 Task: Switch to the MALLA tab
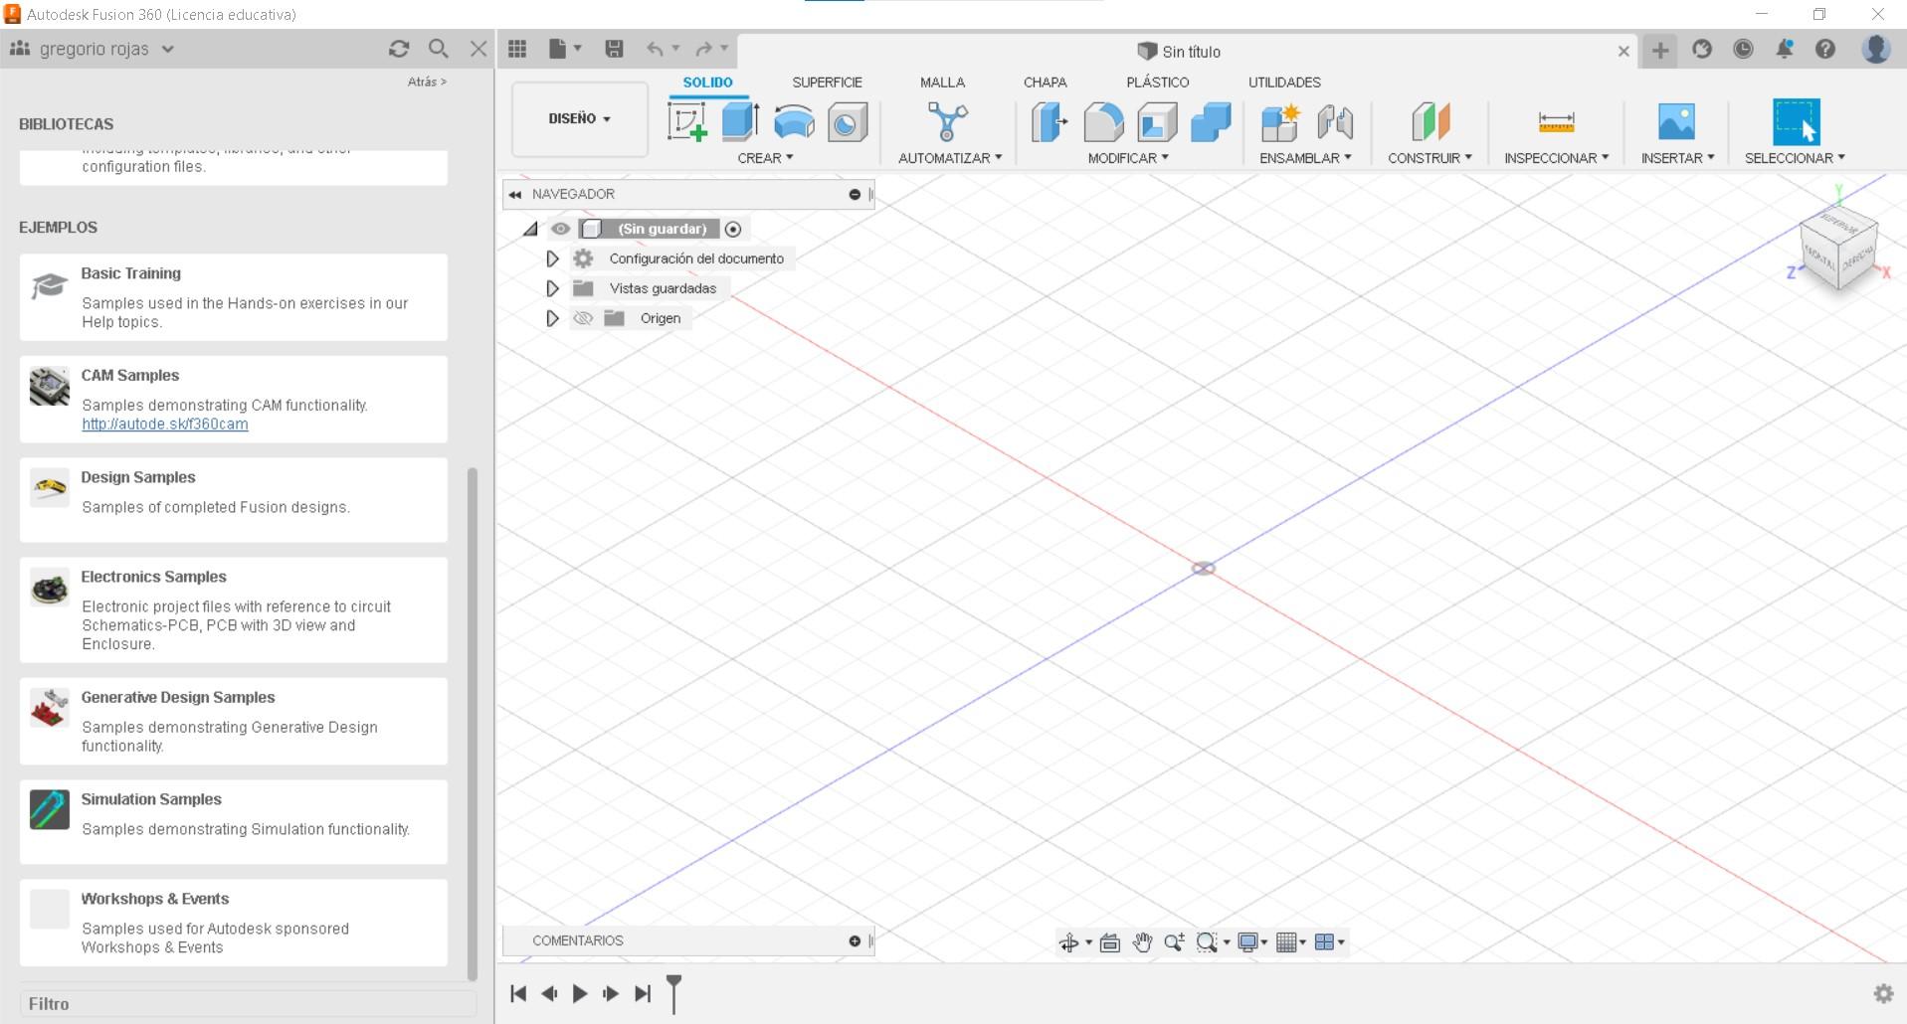tap(942, 83)
